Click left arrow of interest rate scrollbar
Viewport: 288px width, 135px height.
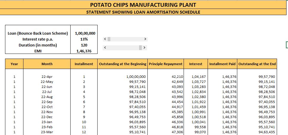pos(105,39)
